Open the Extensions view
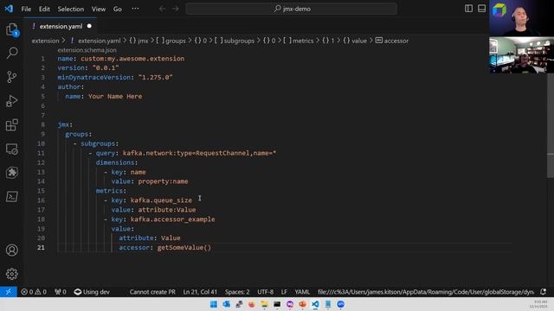The width and height of the screenshot is (554, 311). 11,124
